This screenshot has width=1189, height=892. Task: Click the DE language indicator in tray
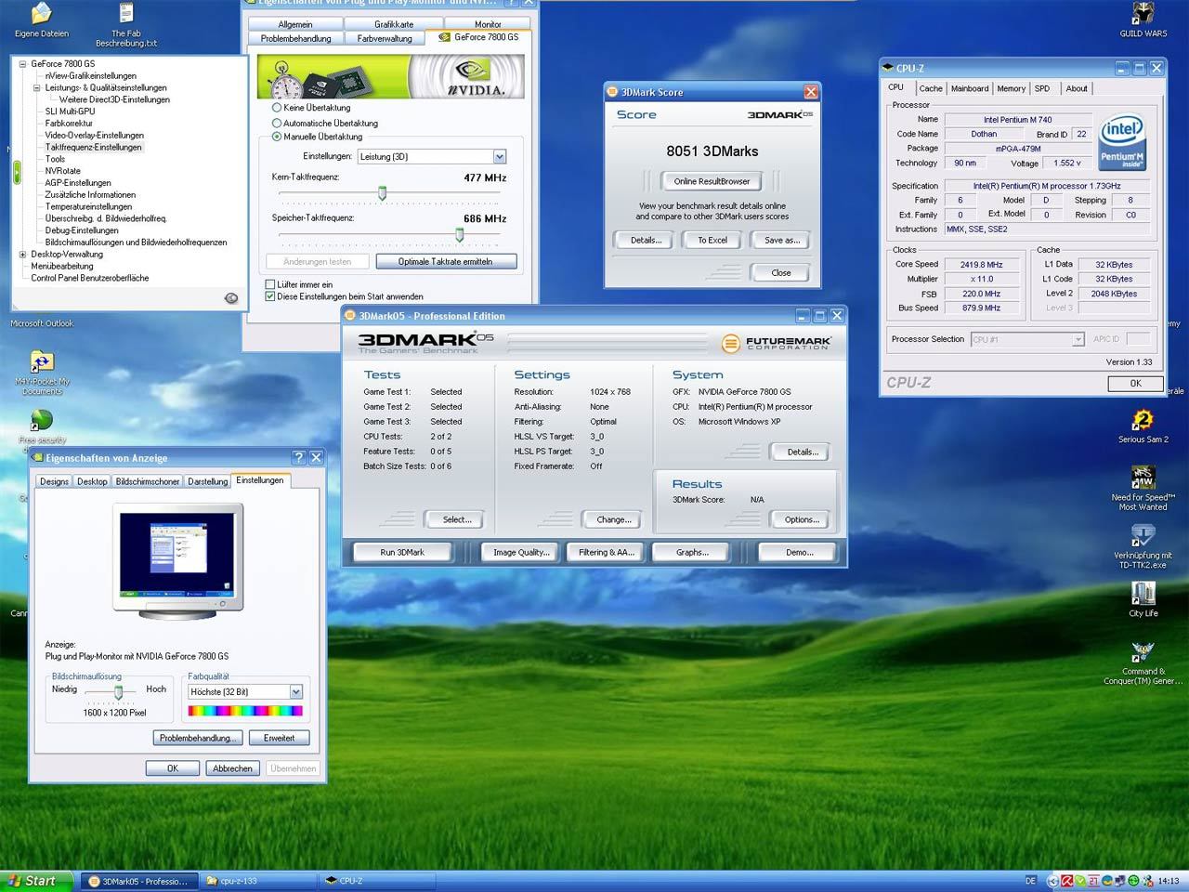coord(1030,881)
